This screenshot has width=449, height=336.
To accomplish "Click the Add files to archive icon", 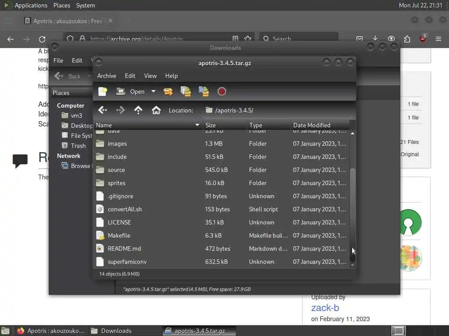I will pos(186,92).
